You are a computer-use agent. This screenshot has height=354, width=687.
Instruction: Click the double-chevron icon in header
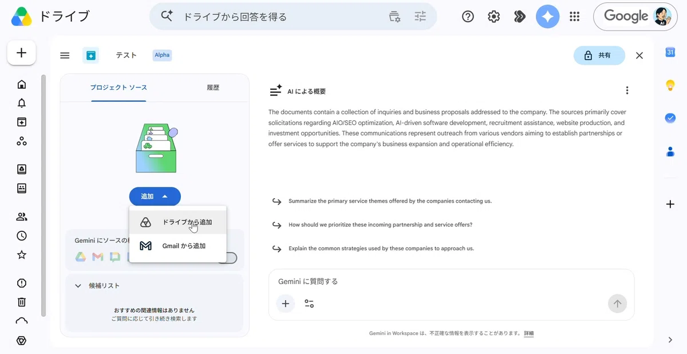click(520, 17)
